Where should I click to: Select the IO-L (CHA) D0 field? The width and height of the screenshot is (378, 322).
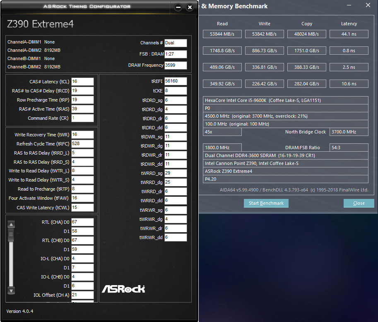click(82, 259)
